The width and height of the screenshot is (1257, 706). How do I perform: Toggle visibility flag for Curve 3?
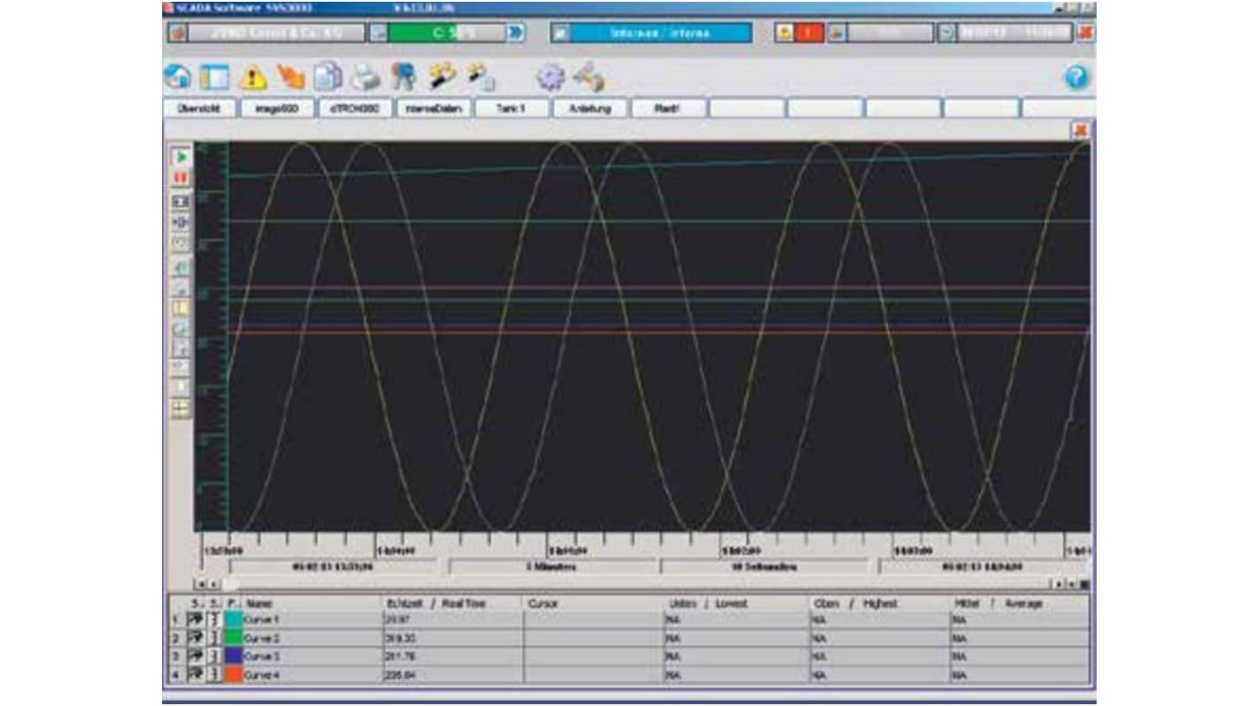pyautogui.click(x=196, y=656)
